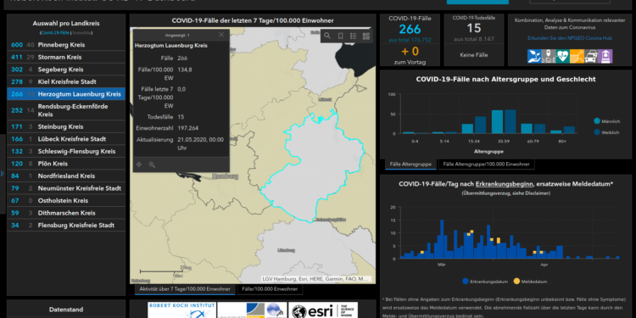The height and width of the screenshot is (318, 636).
Task: Click the LGV Hamburg, Esri map attribution
Action: point(316,279)
